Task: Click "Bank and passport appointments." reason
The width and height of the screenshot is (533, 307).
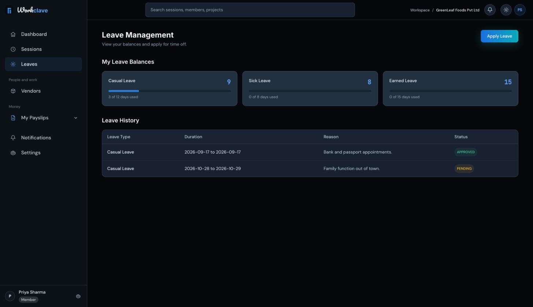Action: (358, 152)
